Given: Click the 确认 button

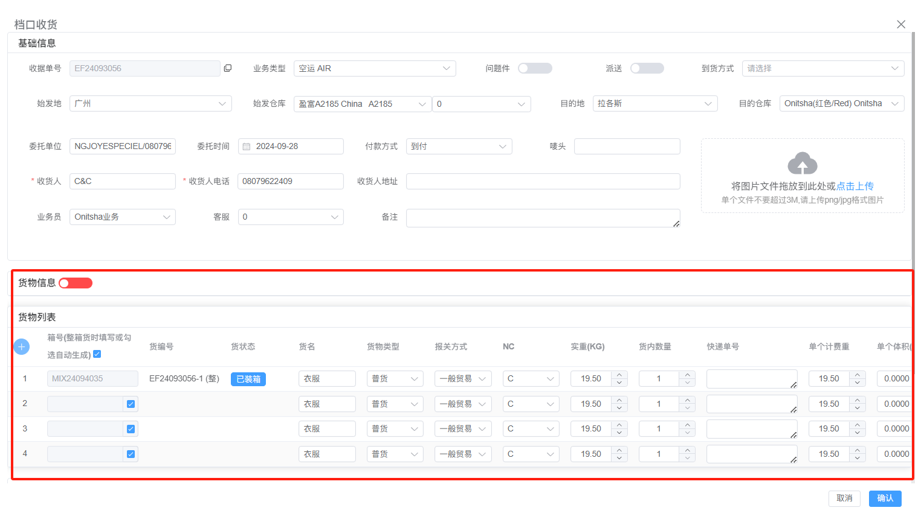Looking at the screenshot, I should 885,498.
